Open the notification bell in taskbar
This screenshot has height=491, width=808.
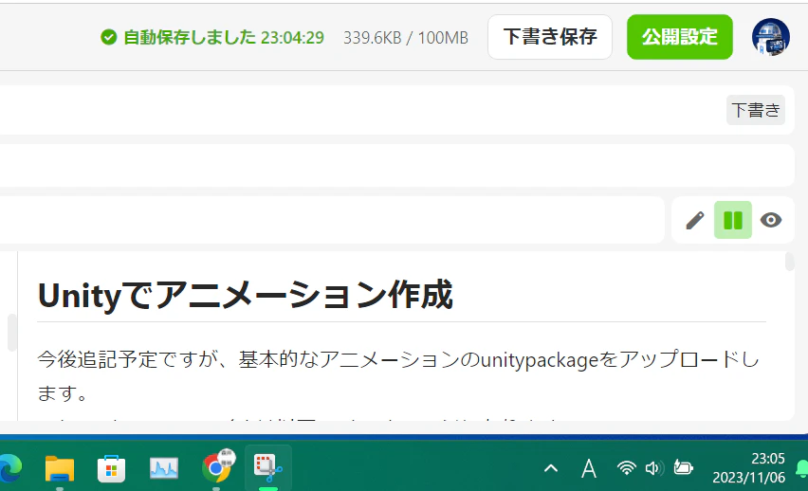[801, 468]
